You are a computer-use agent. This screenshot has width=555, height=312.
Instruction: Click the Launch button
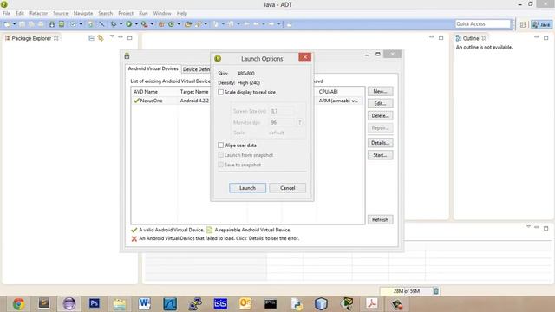click(247, 188)
